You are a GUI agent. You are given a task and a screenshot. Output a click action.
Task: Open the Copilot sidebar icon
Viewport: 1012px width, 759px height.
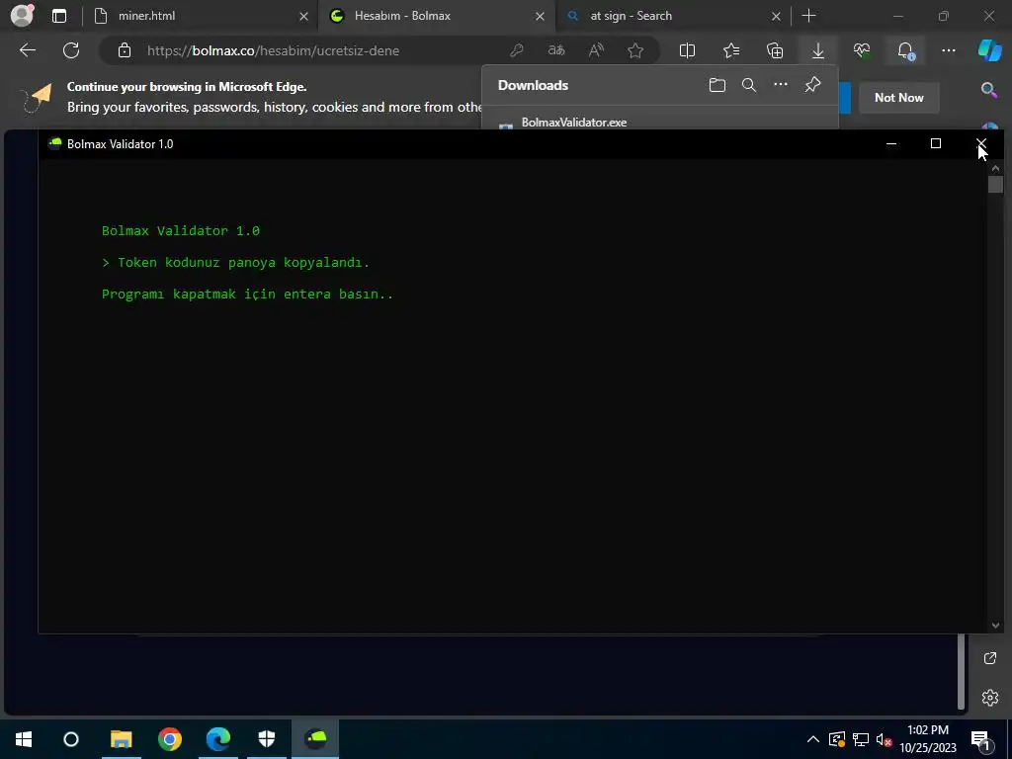[990, 50]
